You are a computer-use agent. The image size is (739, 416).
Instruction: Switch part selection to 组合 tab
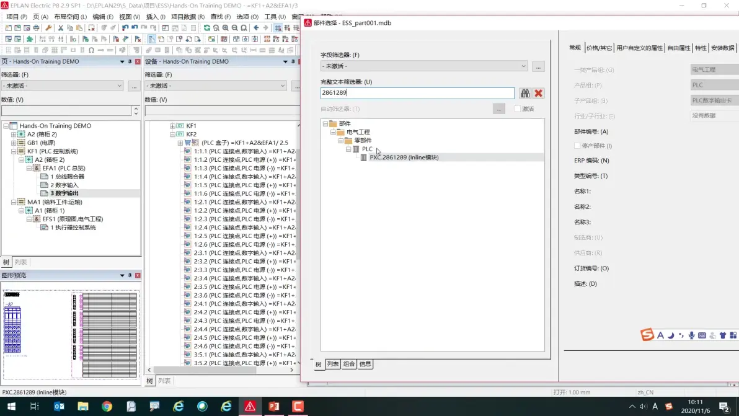click(x=349, y=364)
